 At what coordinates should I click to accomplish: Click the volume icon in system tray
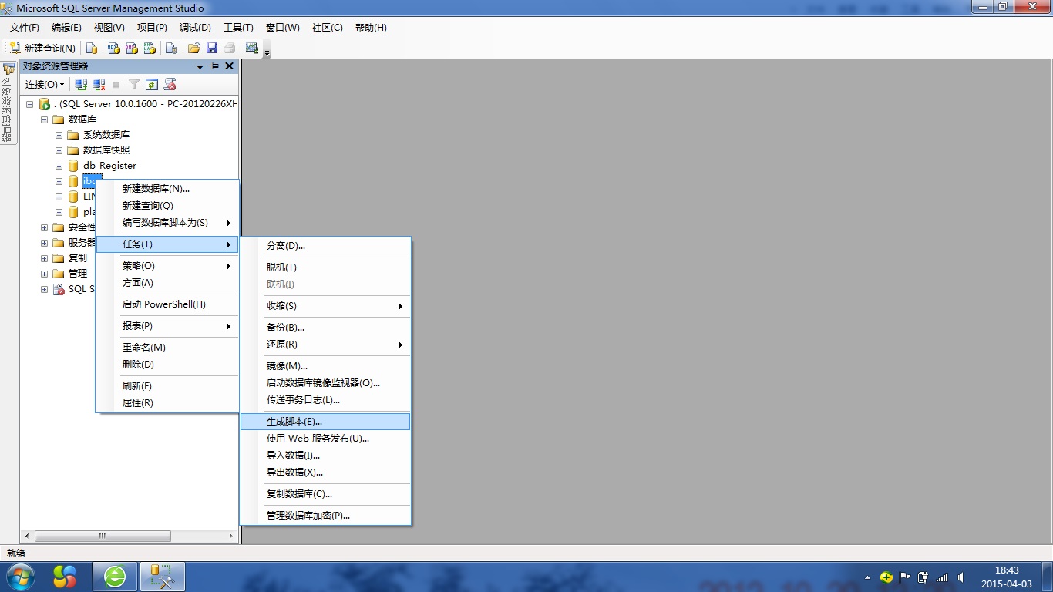(960, 577)
